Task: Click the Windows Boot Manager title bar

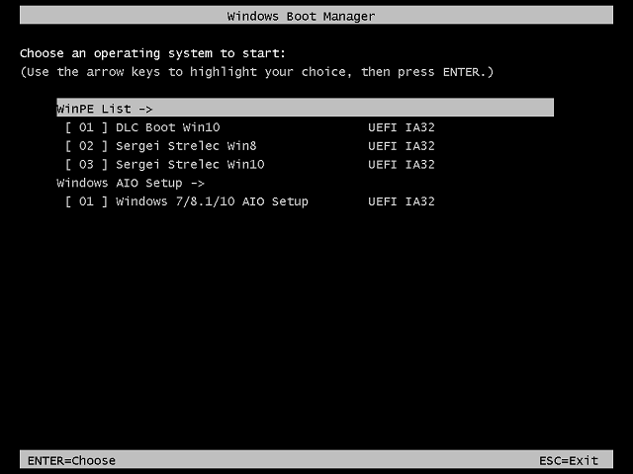Action: (316, 16)
